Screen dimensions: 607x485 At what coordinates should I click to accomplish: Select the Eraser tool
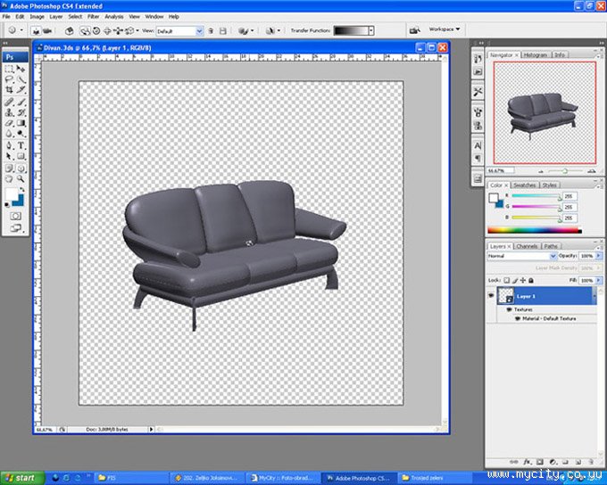(x=10, y=123)
